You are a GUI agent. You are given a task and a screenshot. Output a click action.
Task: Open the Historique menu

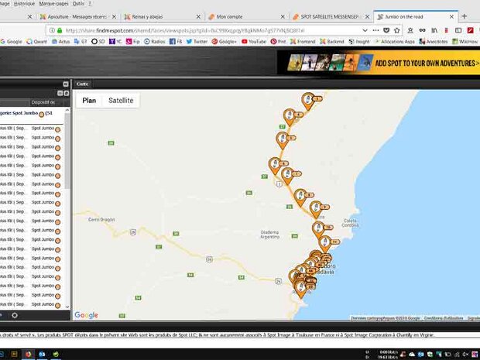[x=24, y=4]
